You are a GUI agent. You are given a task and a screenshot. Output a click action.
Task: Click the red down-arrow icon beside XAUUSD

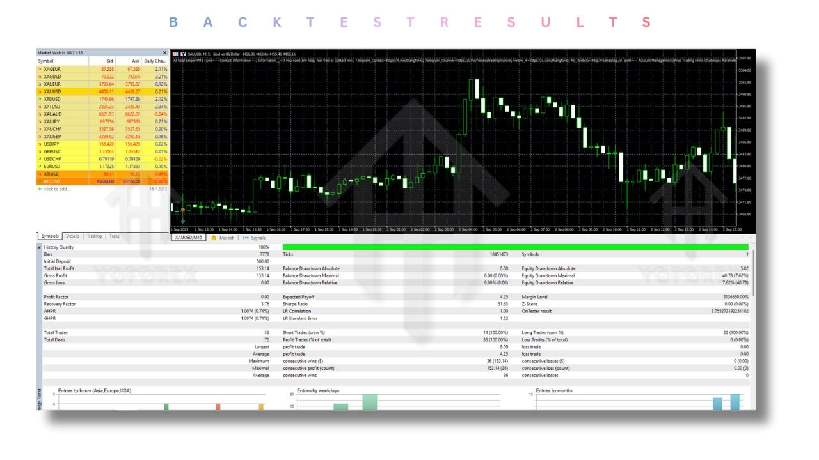[x=40, y=92]
